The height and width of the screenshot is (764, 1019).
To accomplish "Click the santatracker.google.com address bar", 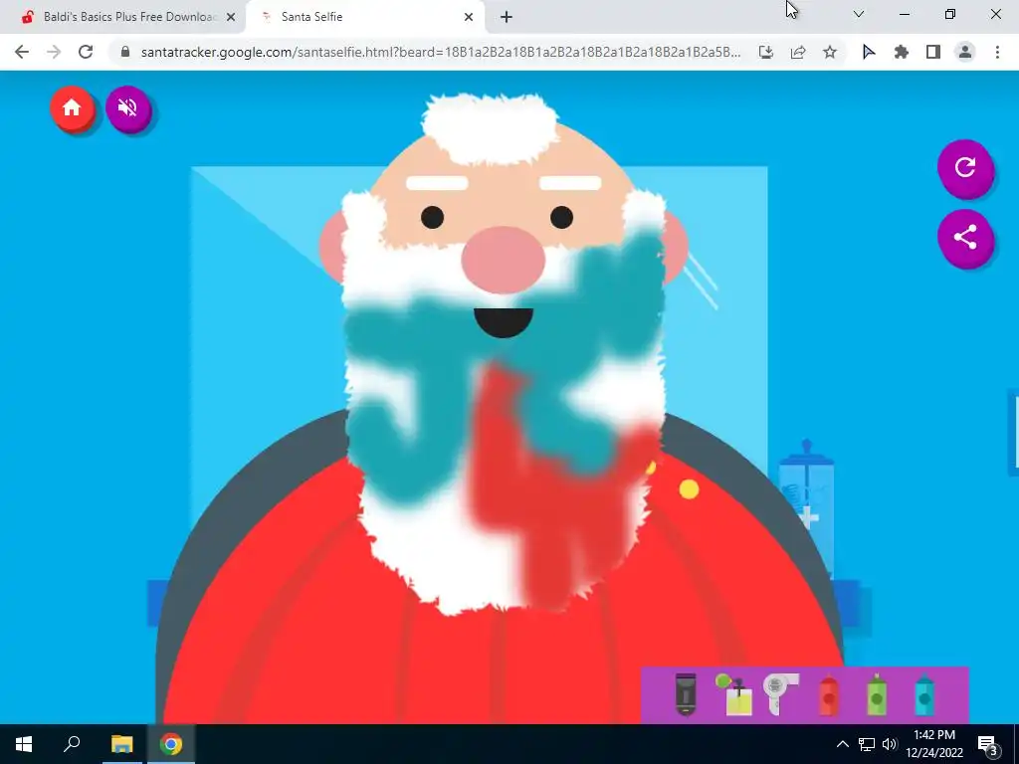I will coord(440,52).
